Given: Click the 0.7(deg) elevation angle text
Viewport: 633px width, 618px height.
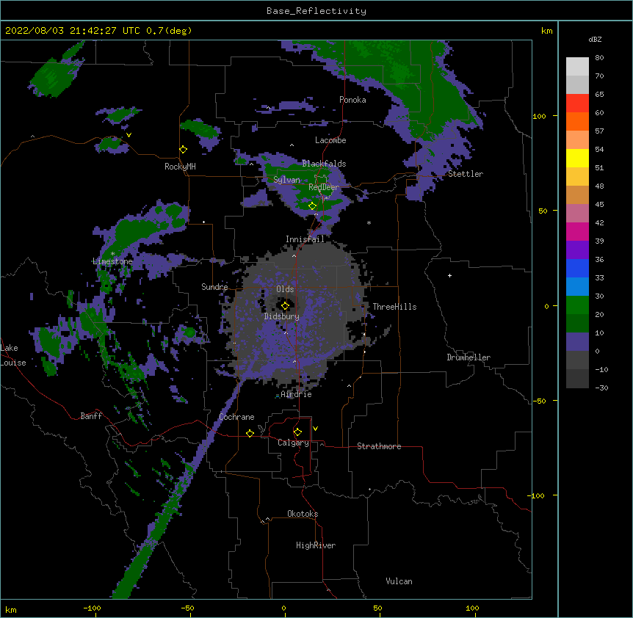Looking at the screenshot, I should [x=169, y=31].
